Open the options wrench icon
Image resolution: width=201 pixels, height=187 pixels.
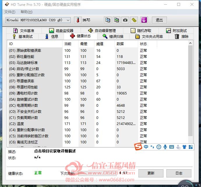click(x=134, y=20)
